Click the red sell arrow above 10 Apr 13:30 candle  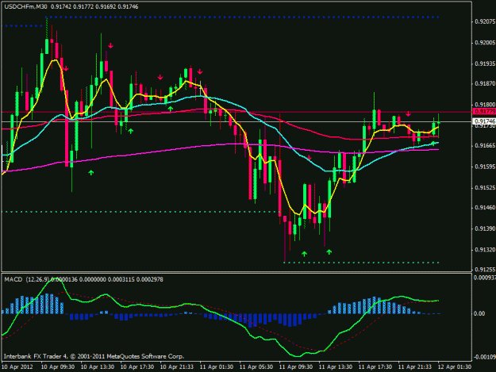pyautogui.click(x=110, y=46)
